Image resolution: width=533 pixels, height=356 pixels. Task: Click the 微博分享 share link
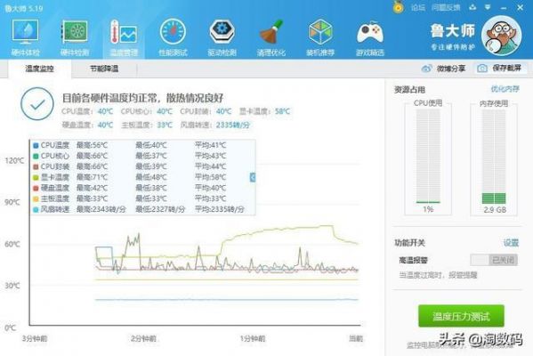pyautogui.click(x=451, y=69)
